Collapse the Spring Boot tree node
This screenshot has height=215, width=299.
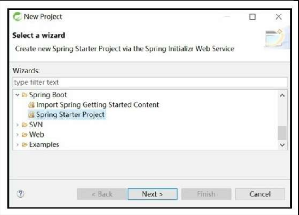point(17,95)
